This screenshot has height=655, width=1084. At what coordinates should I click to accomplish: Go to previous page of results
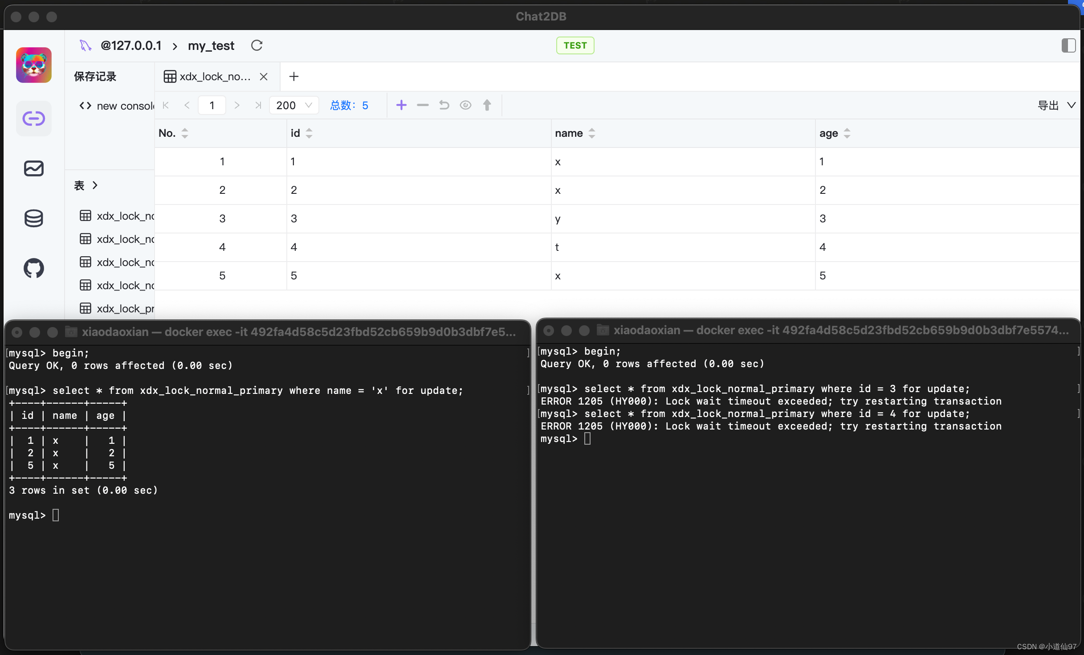click(187, 106)
